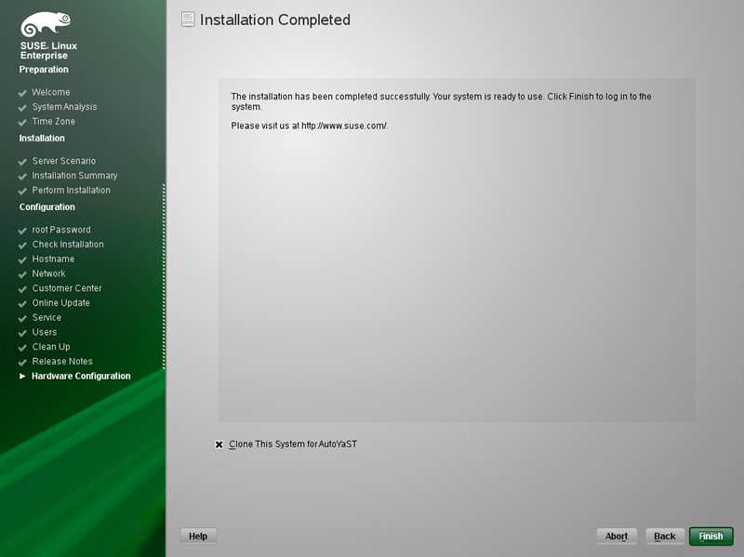
Task: Click the checkmark beside Online Update
Action: [x=22, y=304]
